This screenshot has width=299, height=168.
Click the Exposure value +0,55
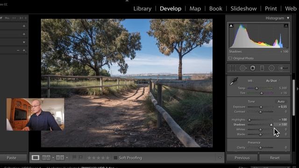point(282,107)
